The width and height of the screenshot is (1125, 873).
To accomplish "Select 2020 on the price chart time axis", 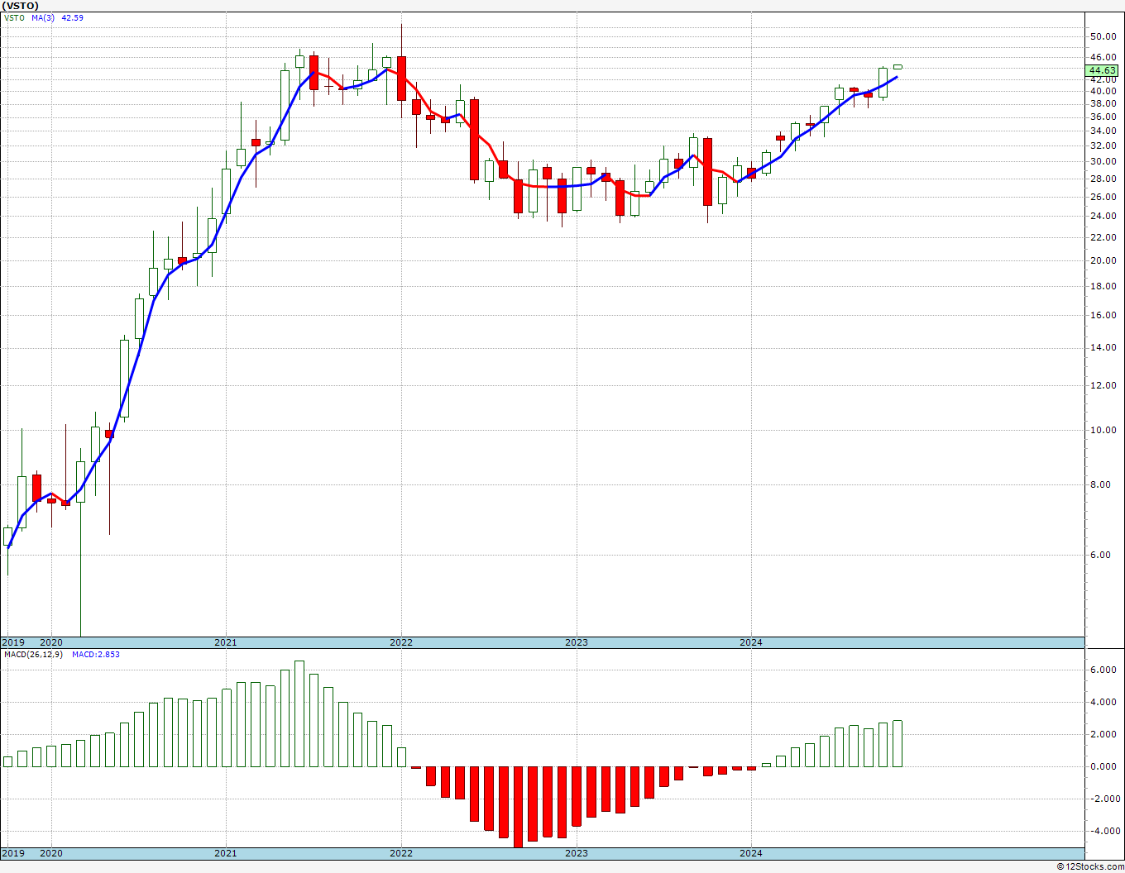I will pyautogui.click(x=51, y=642).
